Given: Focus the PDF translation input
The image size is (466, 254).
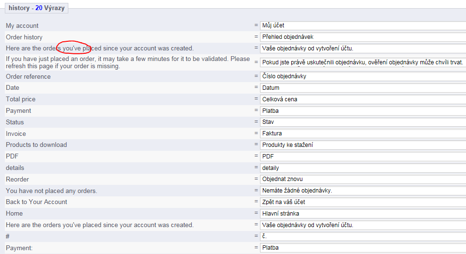Looking at the screenshot, I should 362,157.
